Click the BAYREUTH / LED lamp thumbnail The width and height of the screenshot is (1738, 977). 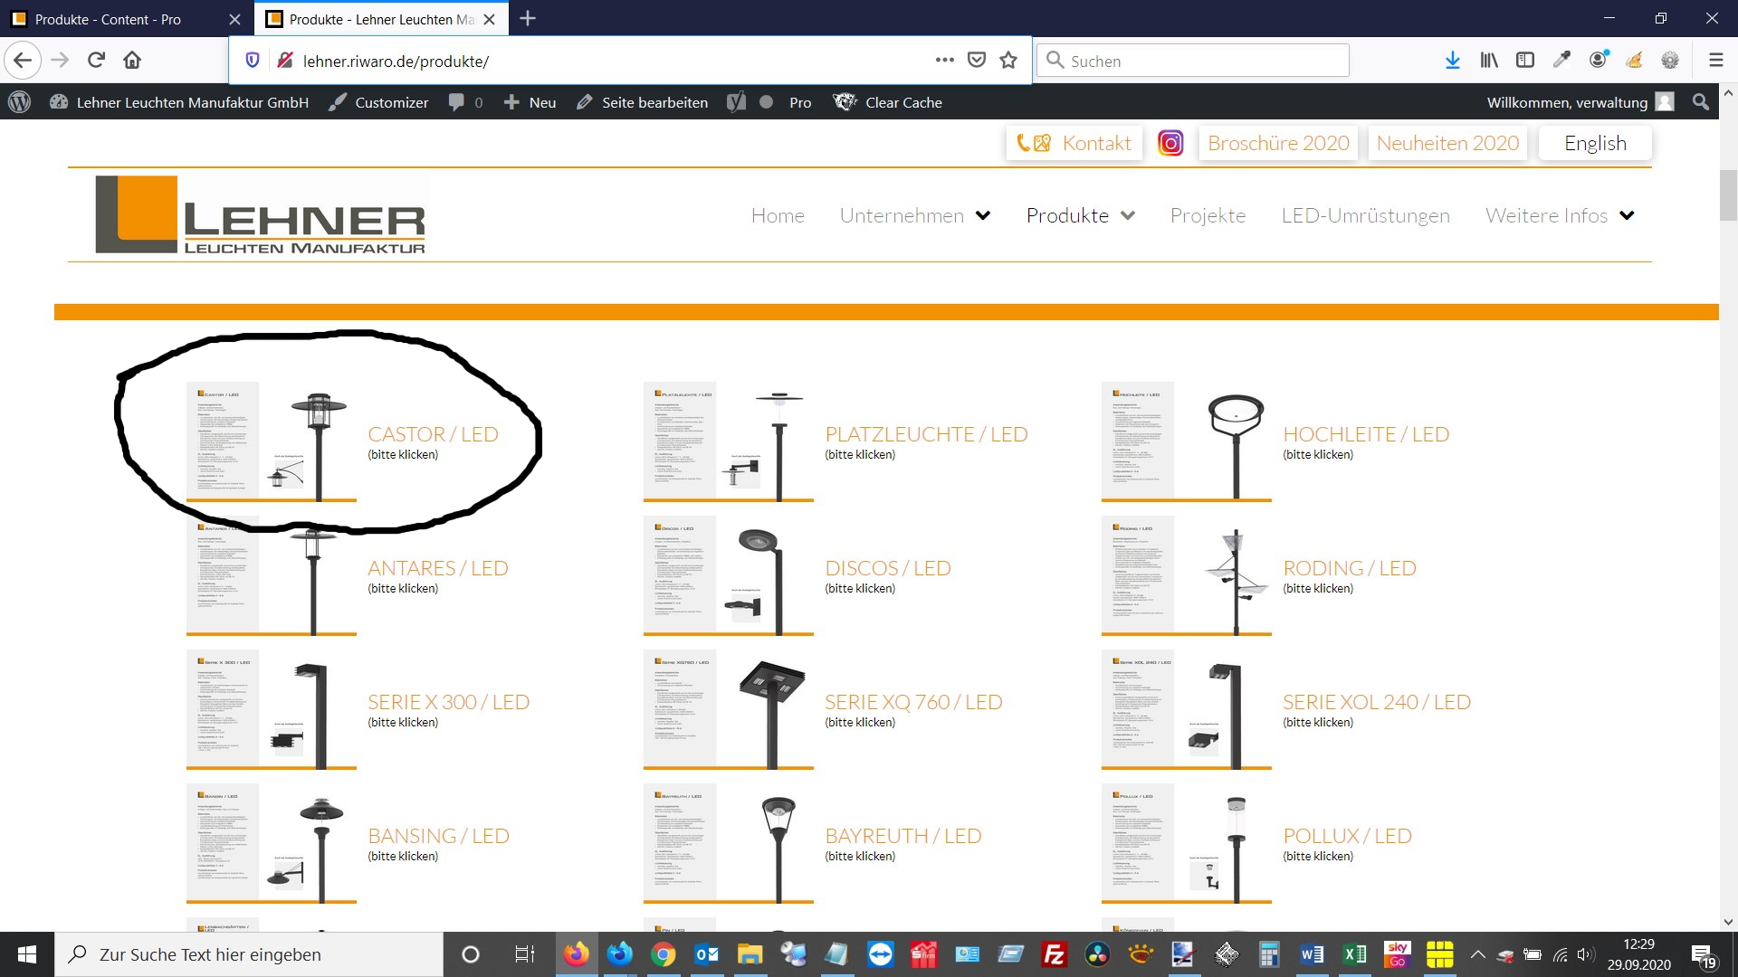pyautogui.click(x=728, y=843)
